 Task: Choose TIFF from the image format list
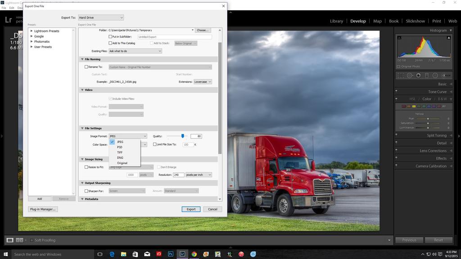(120, 152)
